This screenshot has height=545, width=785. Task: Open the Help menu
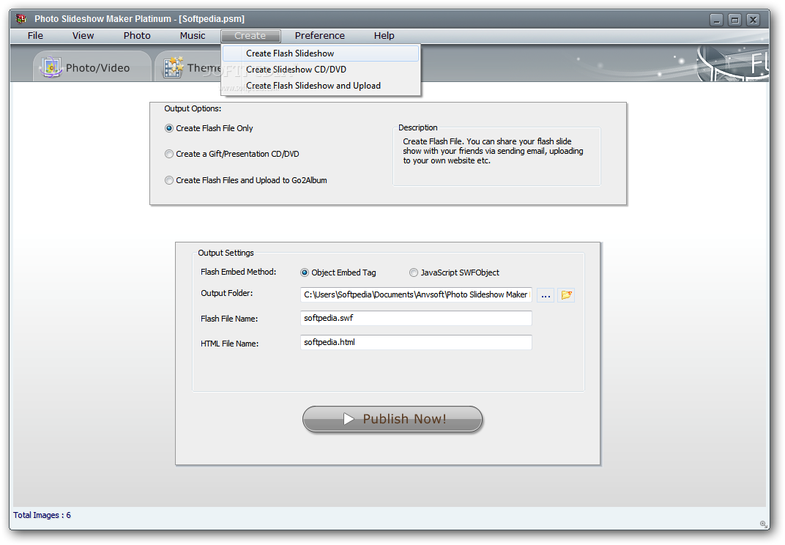pyautogui.click(x=384, y=36)
